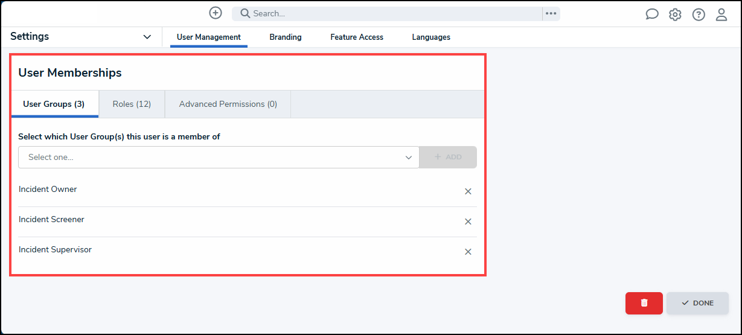Viewport: 742px width, 335px height.
Task: Click the Incident Screener row text
Action: pyautogui.click(x=51, y=219)
